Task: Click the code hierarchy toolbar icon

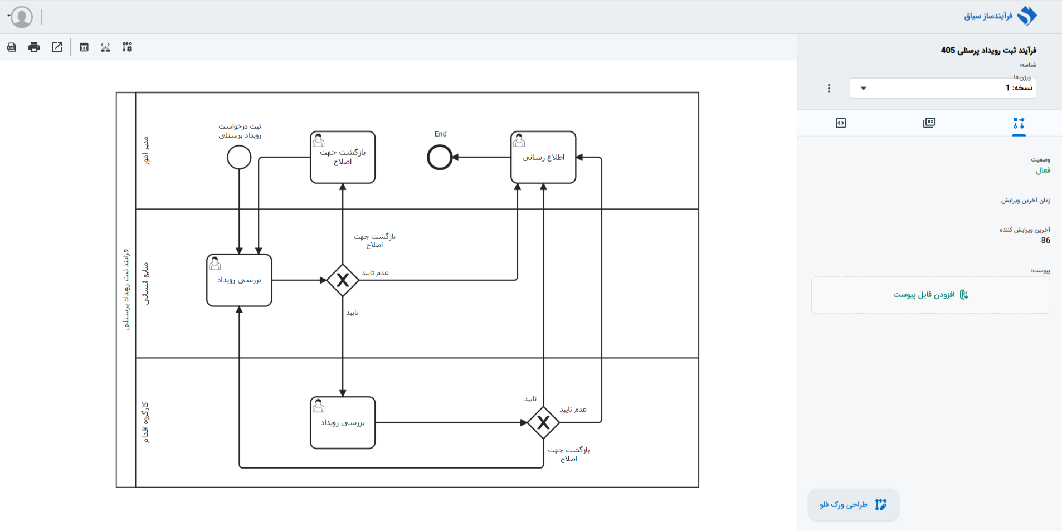Action: click(x=105, y=47)
